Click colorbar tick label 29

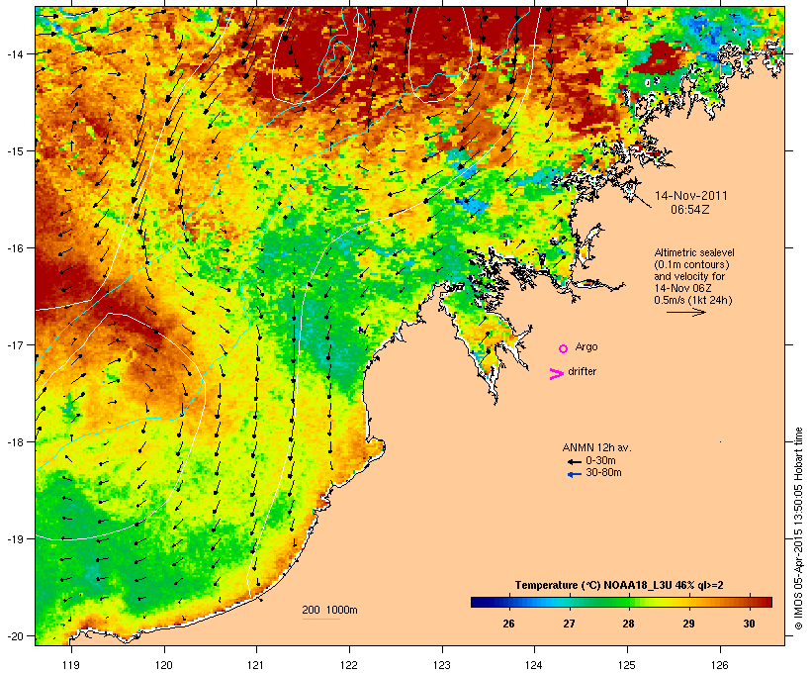coord(688,624)
